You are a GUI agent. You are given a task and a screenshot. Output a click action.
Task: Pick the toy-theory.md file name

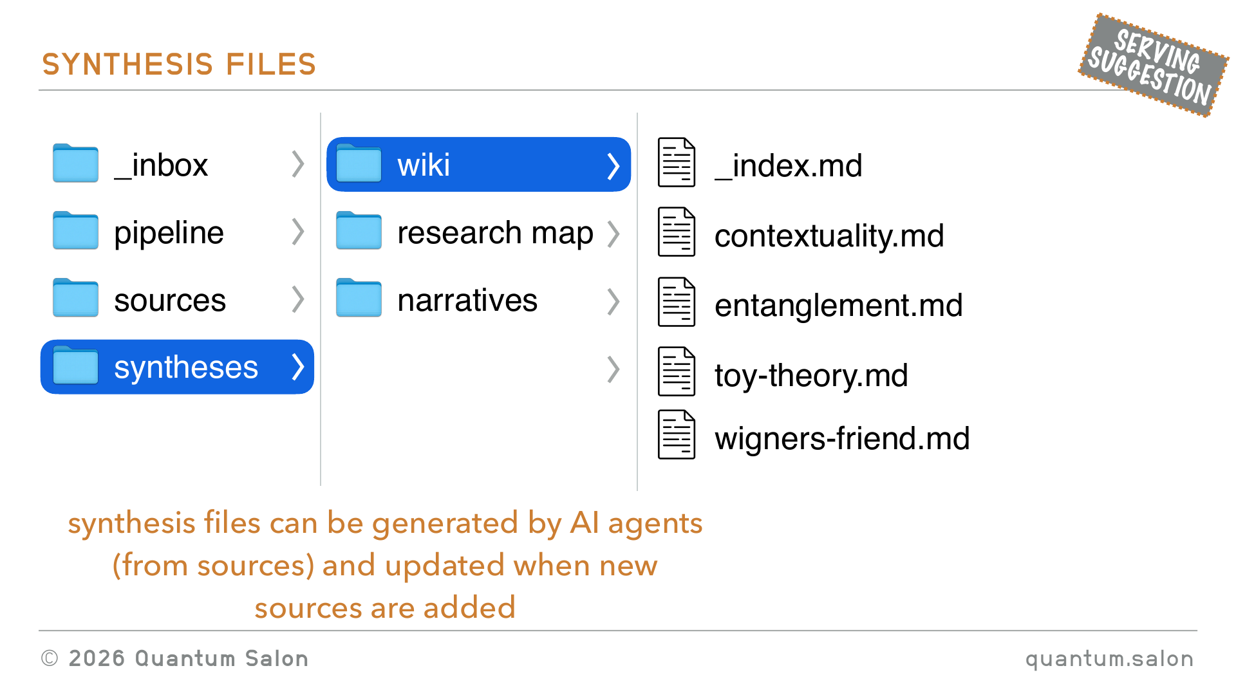(x=811, y=375)
